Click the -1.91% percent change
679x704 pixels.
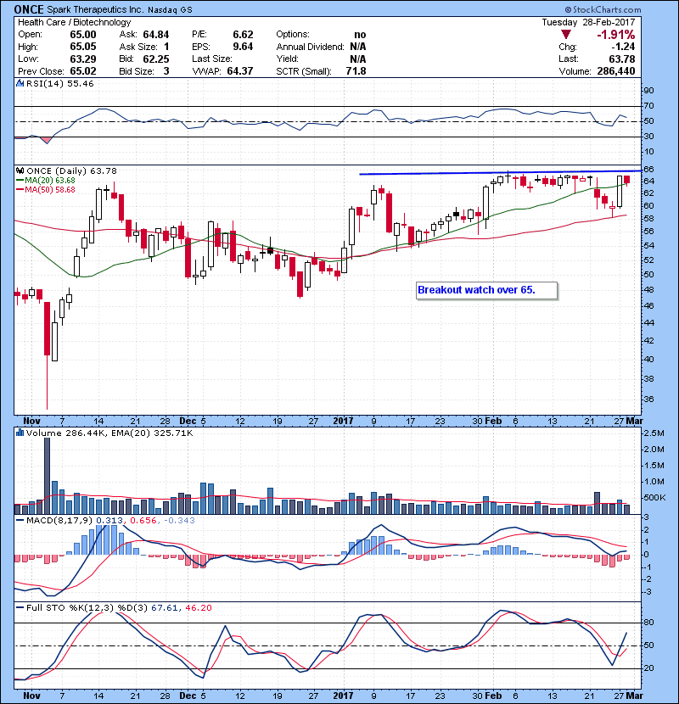pyautogui.click(x=615, y=35)
